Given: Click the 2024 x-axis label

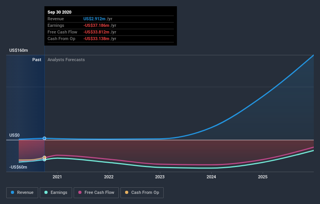Looking at the screenshot, I should [211, 177].
